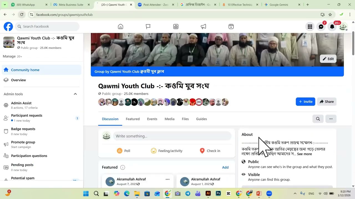Open Admin Assist in admin tools
Viewport: 355px width, 199px height.
click(42, 105)
